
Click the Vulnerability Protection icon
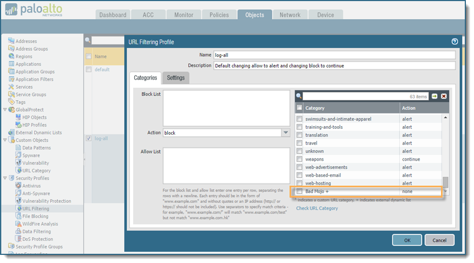click(x=18, y=201)
